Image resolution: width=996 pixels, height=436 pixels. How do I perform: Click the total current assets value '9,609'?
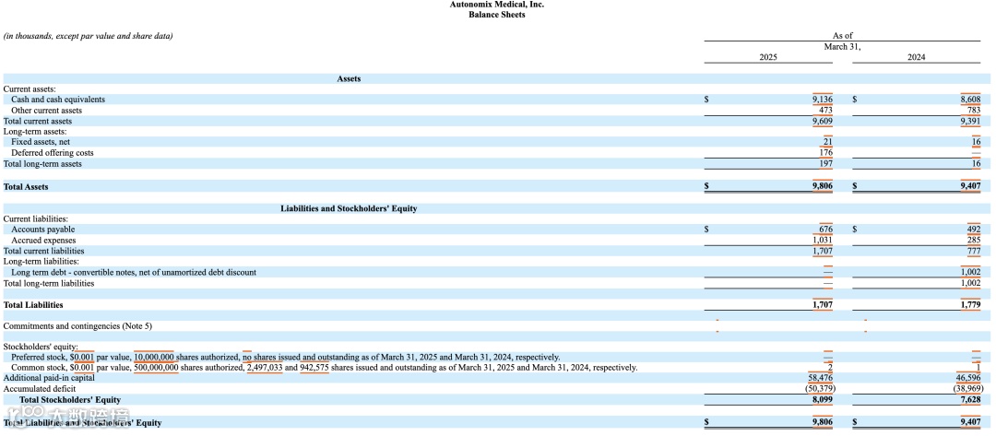tap(822, 122)
